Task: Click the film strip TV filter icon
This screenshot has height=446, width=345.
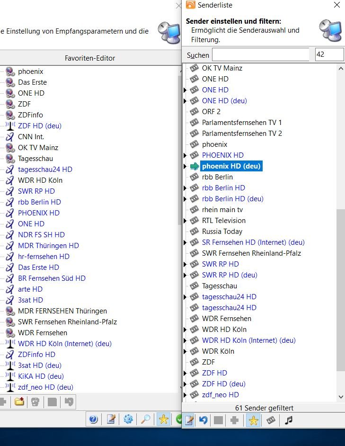Action: [x=271, y=420]
